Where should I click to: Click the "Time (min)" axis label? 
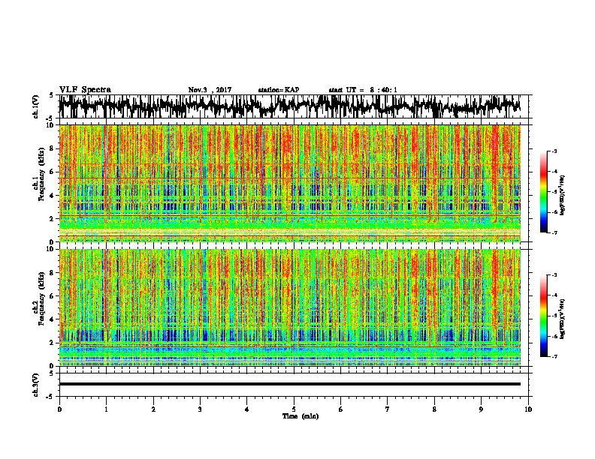pyautogui.click(x=301, y=416)
